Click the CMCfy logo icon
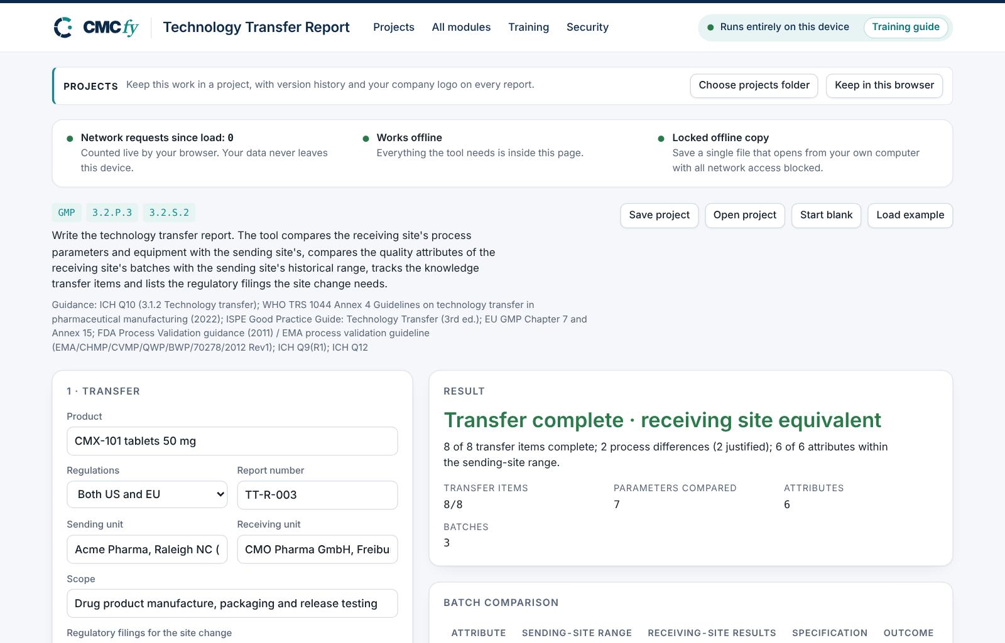This screenshot has height=643, width=1005. (63, 28)
